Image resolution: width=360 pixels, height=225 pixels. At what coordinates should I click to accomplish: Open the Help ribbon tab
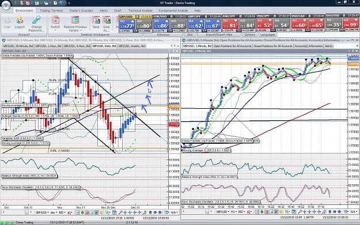click(x=198, y=10)
